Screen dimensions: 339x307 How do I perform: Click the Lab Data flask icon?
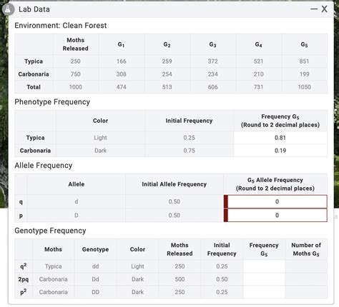point(8,9)
